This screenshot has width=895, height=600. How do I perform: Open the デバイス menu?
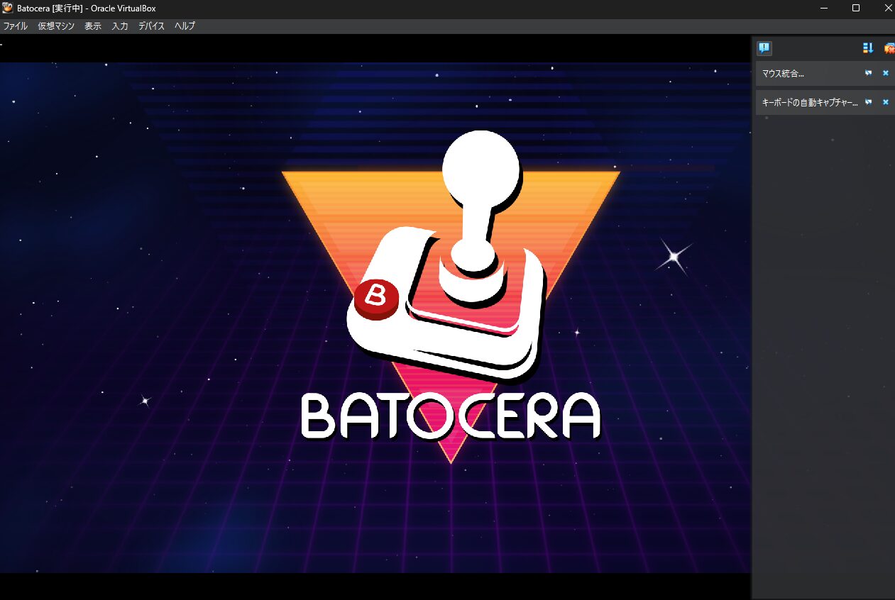pyautogui.click(x=151, y=26)
